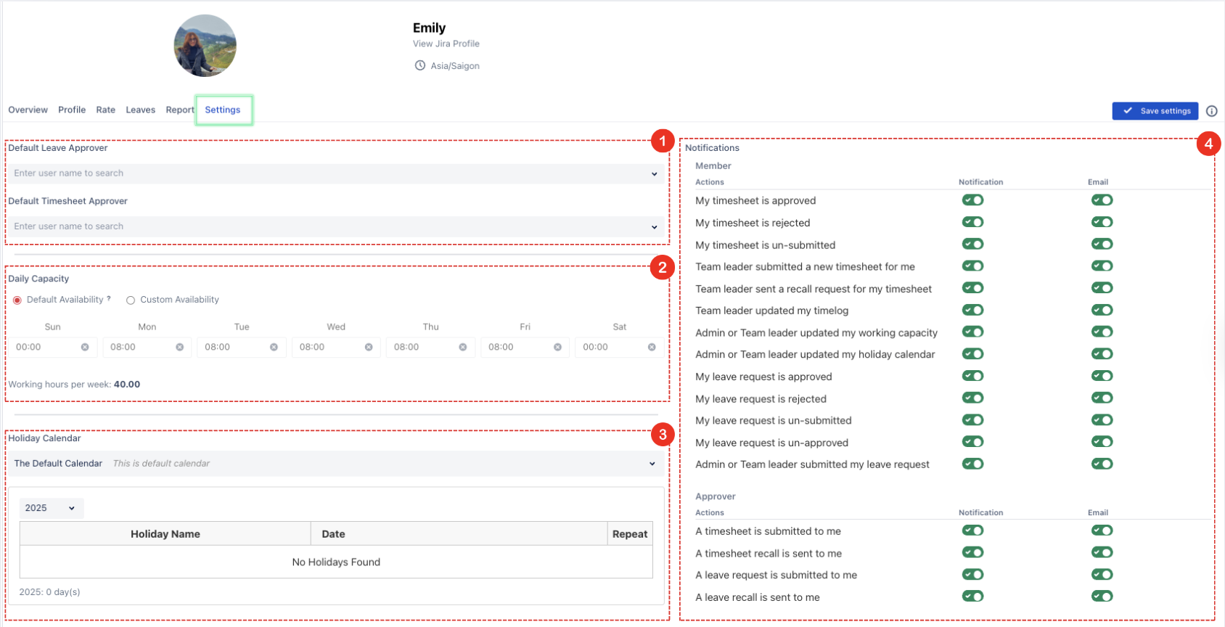Click the info icon beside Save settings
1225x627 pixels.
[x=1211, y=111]
